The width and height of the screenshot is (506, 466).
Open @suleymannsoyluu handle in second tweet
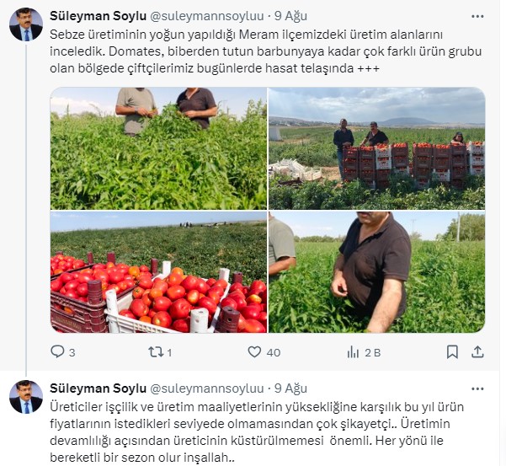tap(207, 388)
